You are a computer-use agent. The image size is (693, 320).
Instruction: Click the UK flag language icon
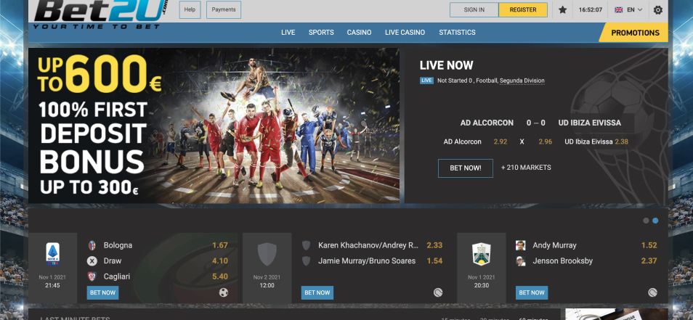click(618, 9)
